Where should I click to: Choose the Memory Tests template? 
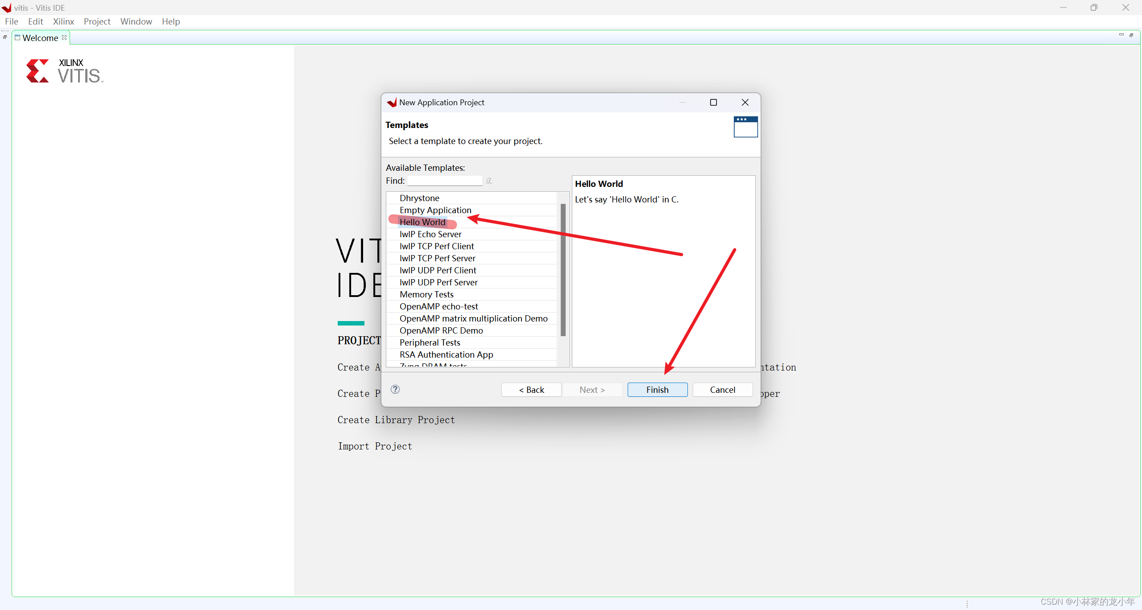pyautogui.click(x=426, y=294)
